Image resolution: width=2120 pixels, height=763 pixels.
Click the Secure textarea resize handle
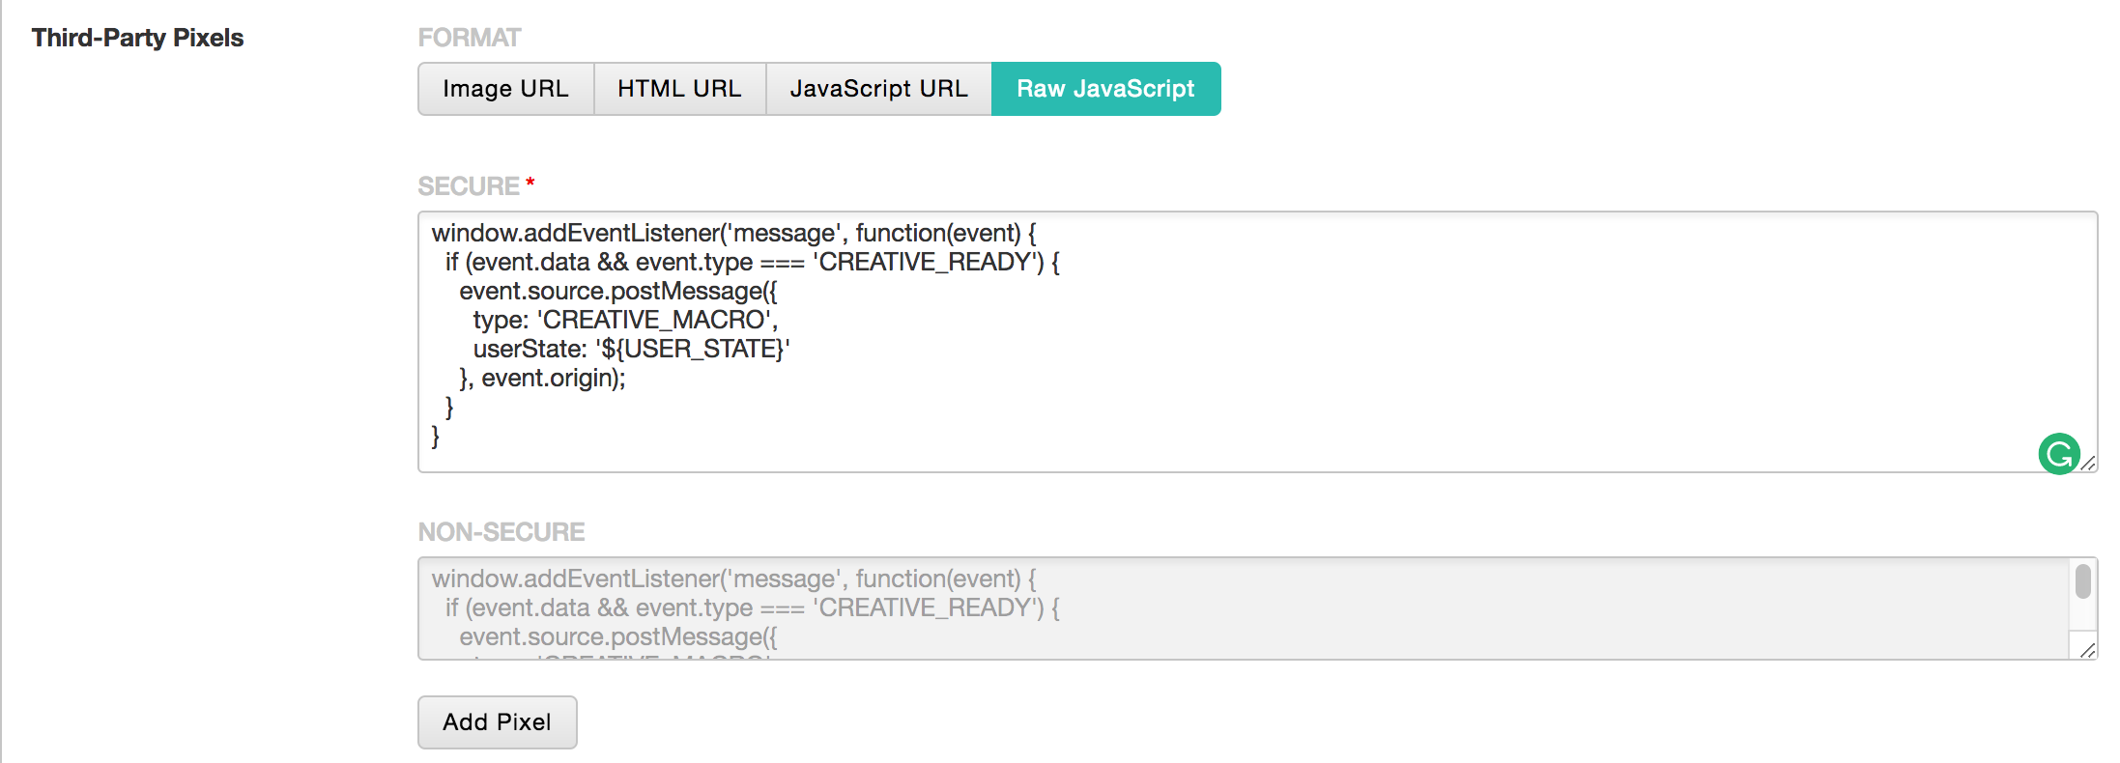(x=2087, y=464)
